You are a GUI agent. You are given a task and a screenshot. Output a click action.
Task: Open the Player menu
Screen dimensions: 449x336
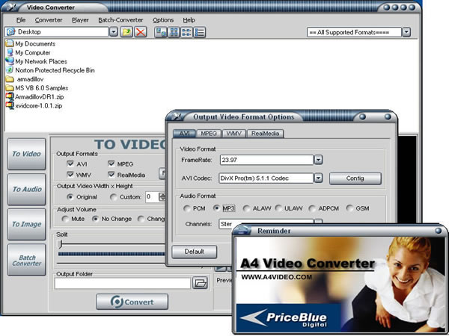pos(80,20)
